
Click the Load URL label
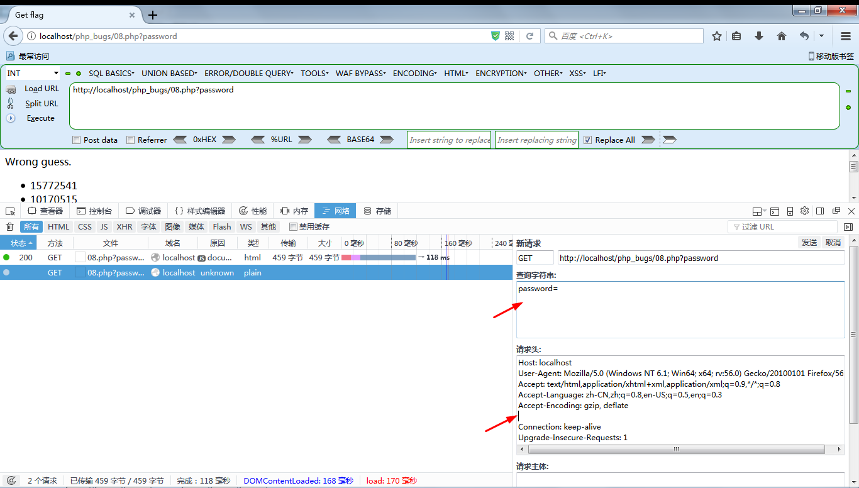pos(42,89)
